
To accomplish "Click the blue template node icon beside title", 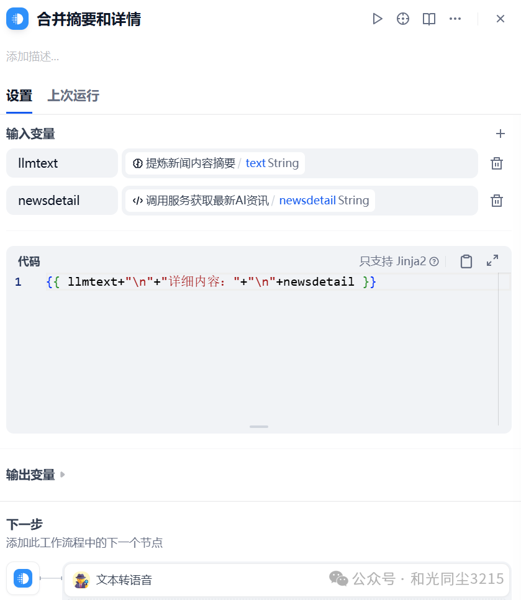I will (x=17, y=19).
